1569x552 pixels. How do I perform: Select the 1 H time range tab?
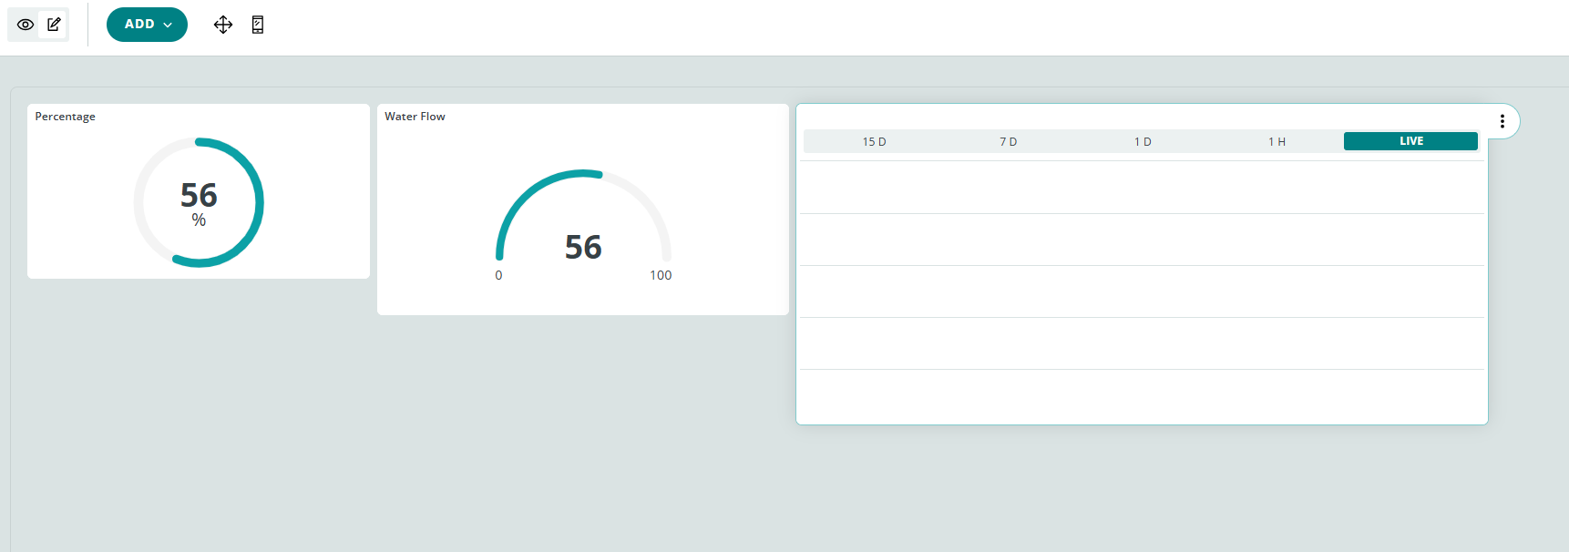click(x=1277, y=141)
